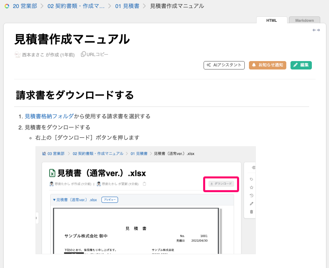Switch to the Markdown tab
This screenshot has width=329, height=268.
(x=304, y=21)
